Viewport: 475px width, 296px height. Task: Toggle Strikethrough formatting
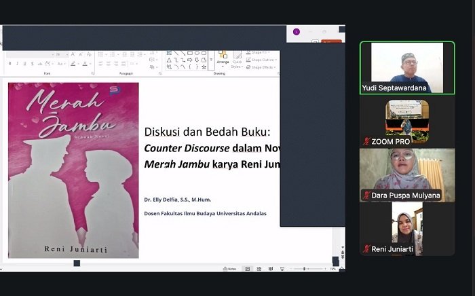(x=40, y=64)
